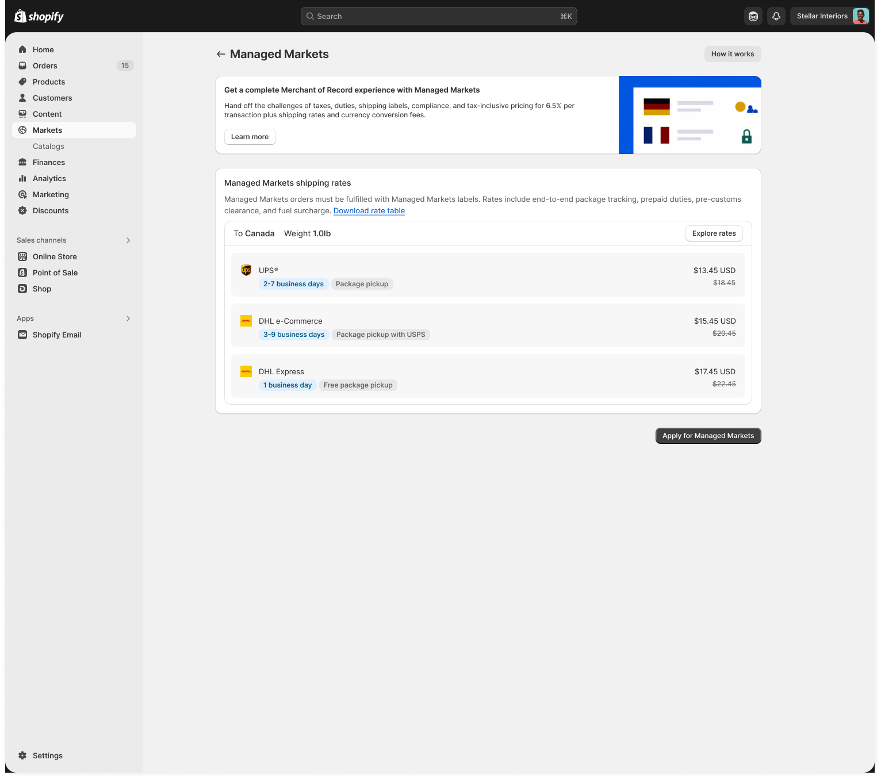
Task: Click the Home icon in sidebar
Action: (22, 49)
